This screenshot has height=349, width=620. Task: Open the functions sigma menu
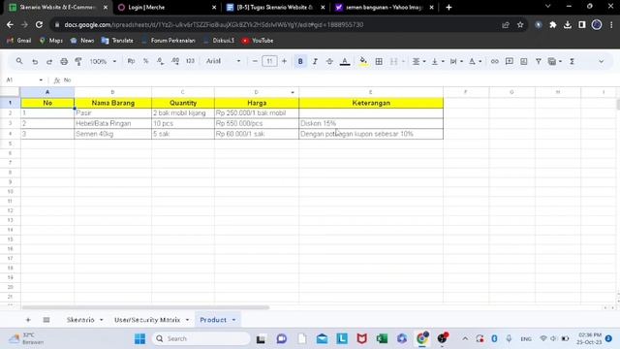pyautogui.click(x=572, y=61)
